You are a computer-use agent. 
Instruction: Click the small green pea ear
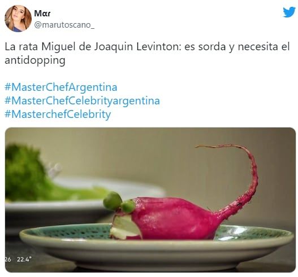[128, 206]
